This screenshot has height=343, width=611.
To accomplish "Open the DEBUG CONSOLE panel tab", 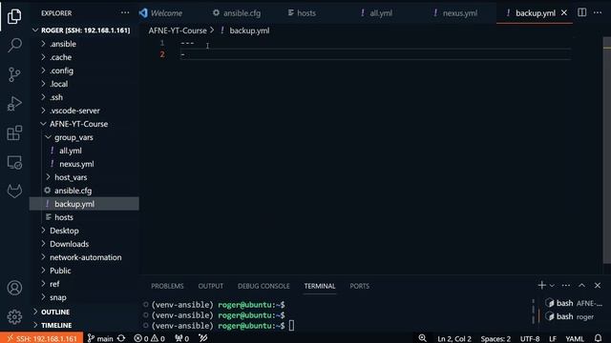I will pos(263,286).
